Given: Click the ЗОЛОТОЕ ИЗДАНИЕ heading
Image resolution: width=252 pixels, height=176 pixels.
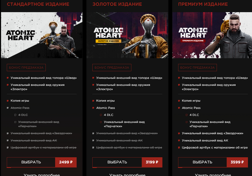Looking at the screenshot, I should (117, 4).
